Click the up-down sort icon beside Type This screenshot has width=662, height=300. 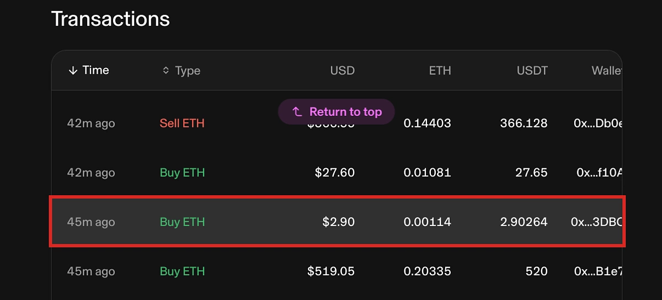[x=165, y=71]
